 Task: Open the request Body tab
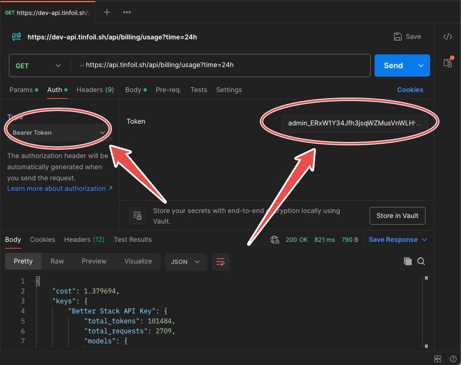coord(136,90)
